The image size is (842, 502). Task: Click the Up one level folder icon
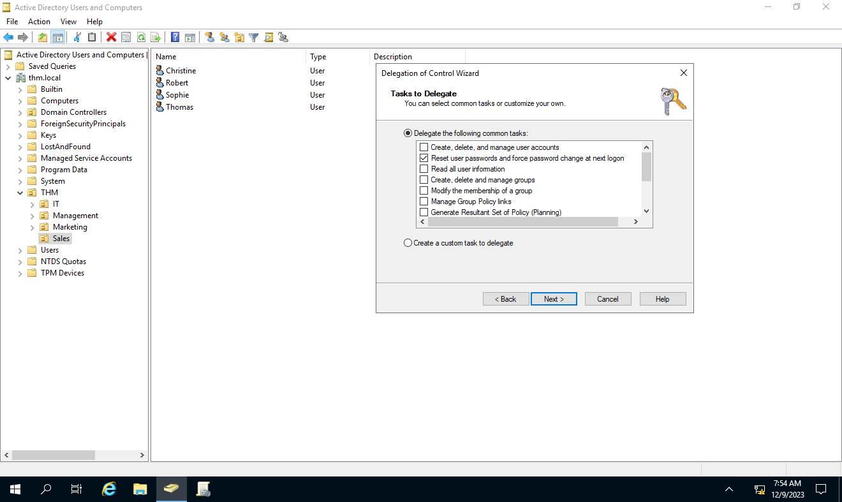coord(43,38)
